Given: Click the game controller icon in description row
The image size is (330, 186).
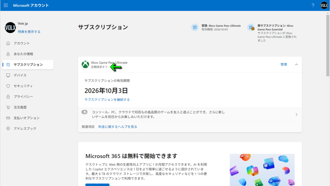Looking at the screenshot, I should coord(85,112).
